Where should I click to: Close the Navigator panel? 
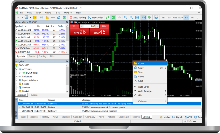67,61
